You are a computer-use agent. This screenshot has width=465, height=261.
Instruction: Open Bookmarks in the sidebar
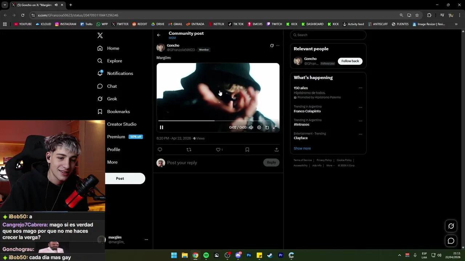113,112
